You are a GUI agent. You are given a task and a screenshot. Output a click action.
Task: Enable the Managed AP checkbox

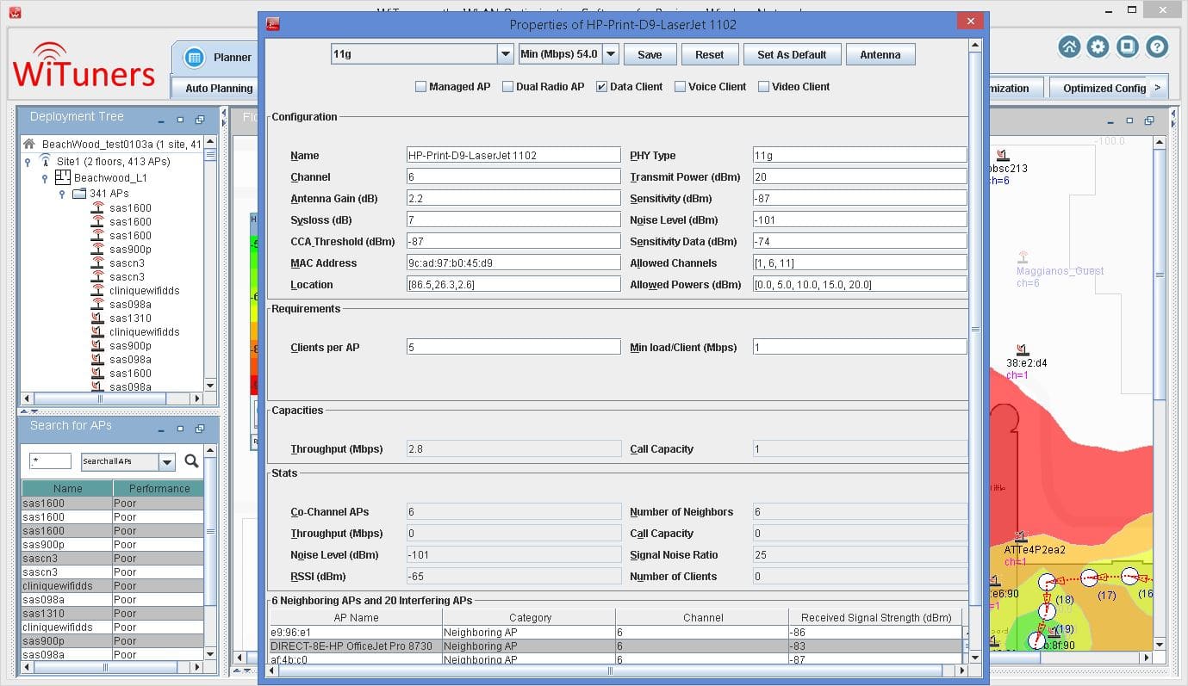[x=420, y=87]
